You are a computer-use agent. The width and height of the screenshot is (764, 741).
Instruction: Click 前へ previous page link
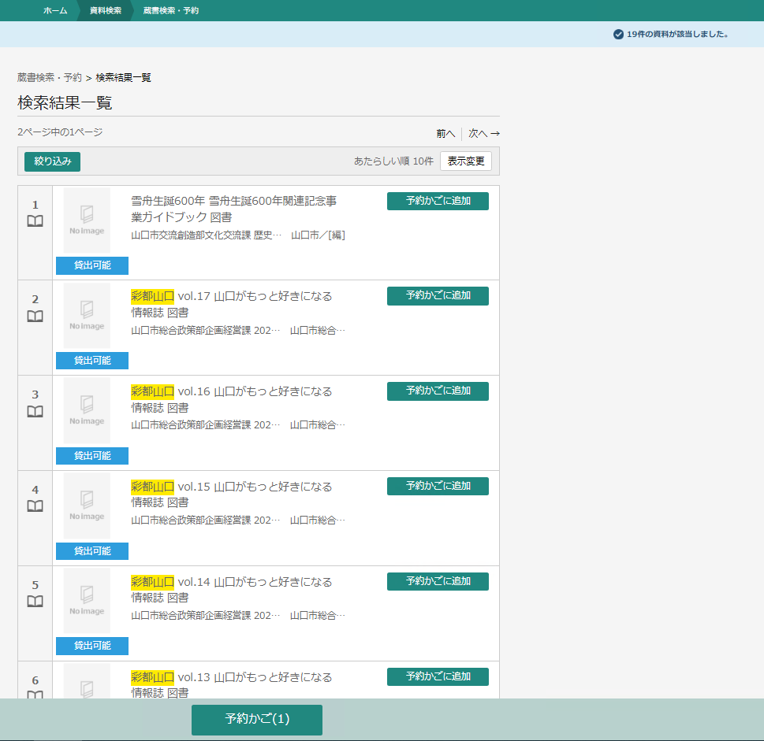point(445,134)
